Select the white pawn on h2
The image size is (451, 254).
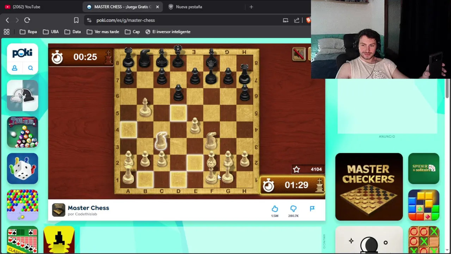coord(245,159)
